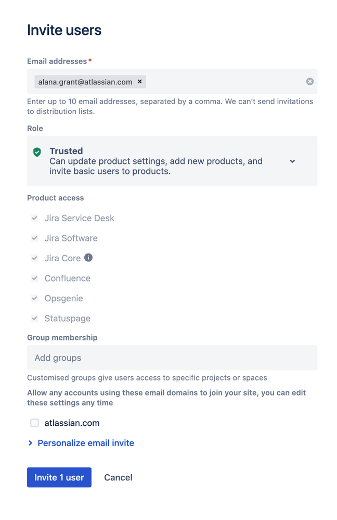Click the Personalize email invite link
This screenshot has height=520, width=337.
click(86, 443)
